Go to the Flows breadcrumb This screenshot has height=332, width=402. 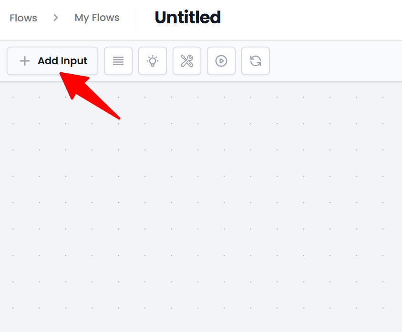23,18
